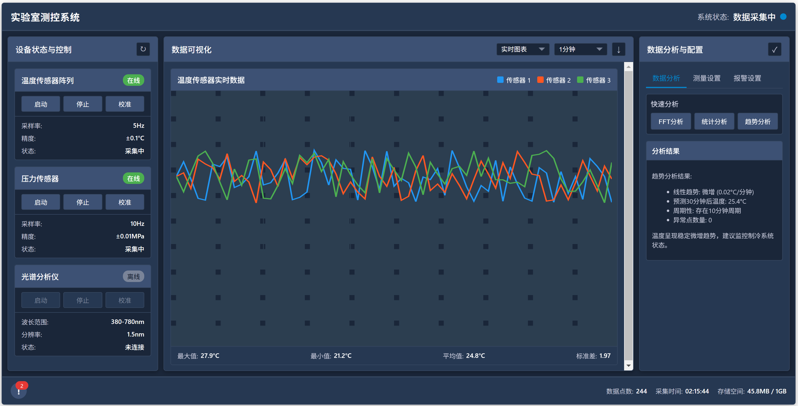Click the refresh icon in device panel

tap(143, 49)
